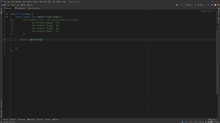Screen dimensions: 220x123
Task: Open the Run tool window
Action: pyautogui.click(x=5, y=120)
